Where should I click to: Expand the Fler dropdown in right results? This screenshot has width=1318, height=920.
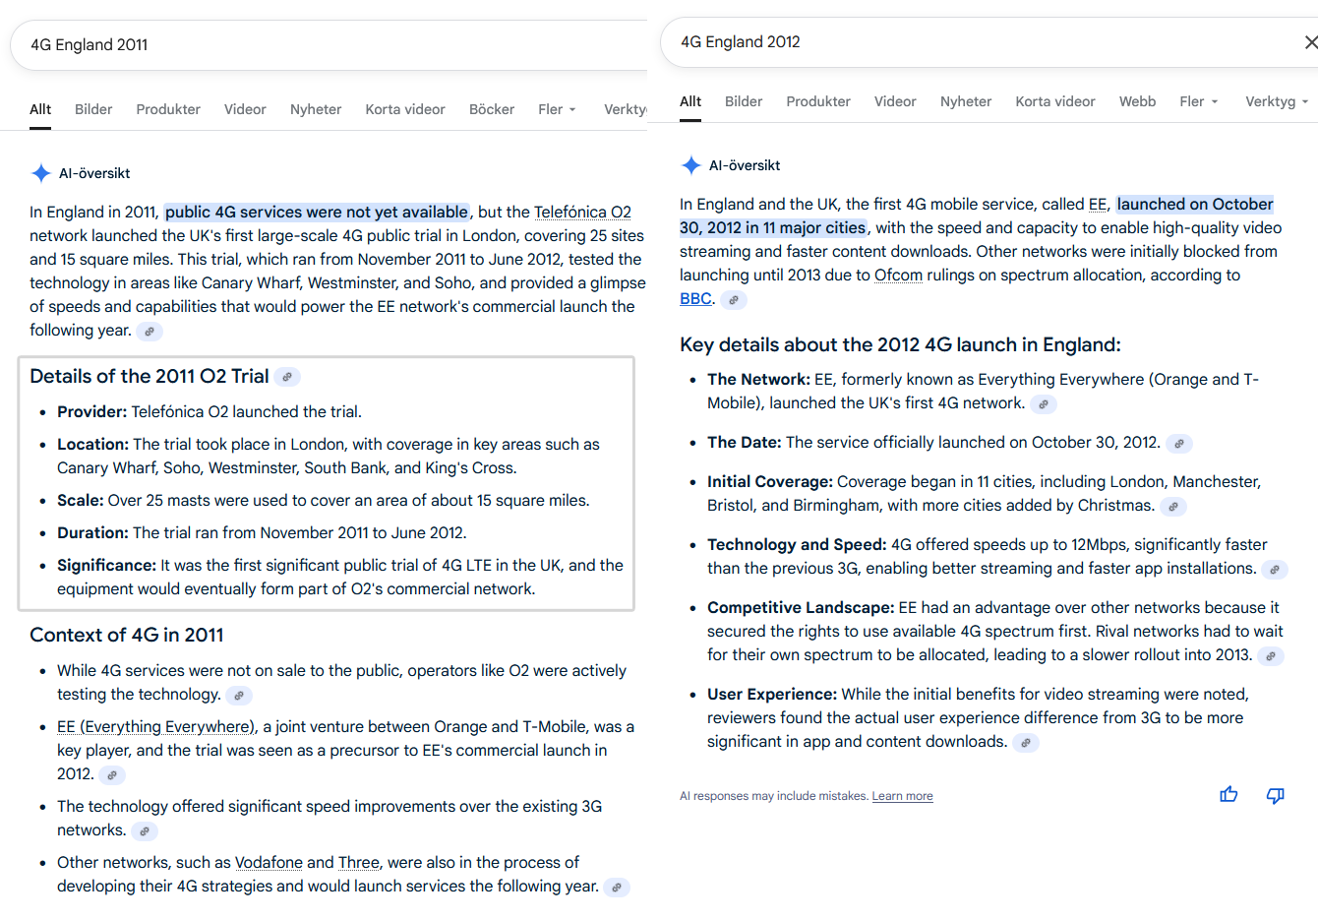point(1199,101)
